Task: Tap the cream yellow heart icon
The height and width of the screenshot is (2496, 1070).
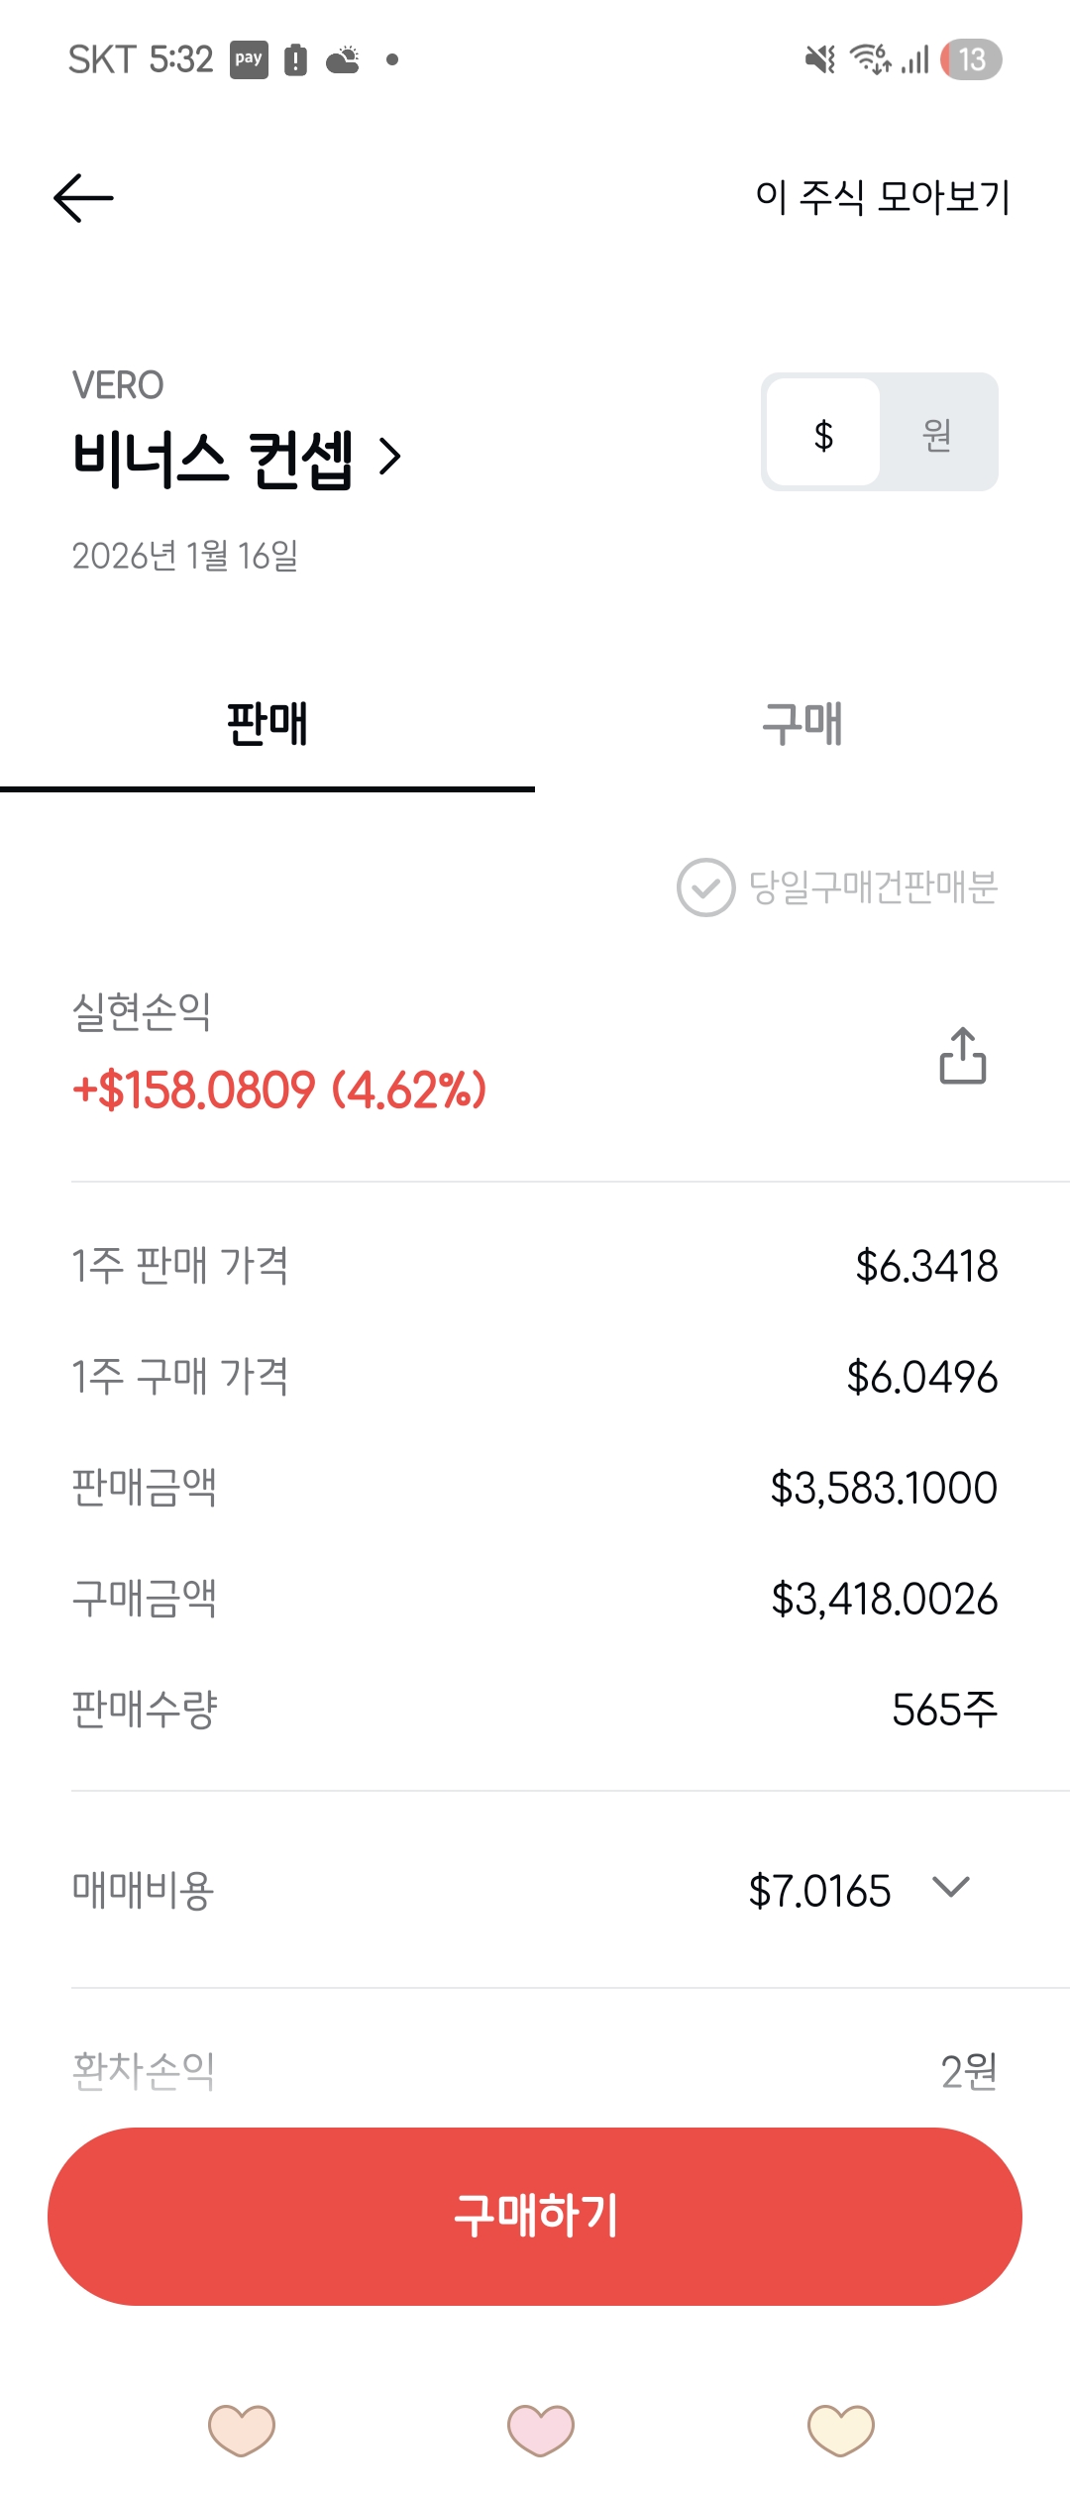Action: [841, 2430]
